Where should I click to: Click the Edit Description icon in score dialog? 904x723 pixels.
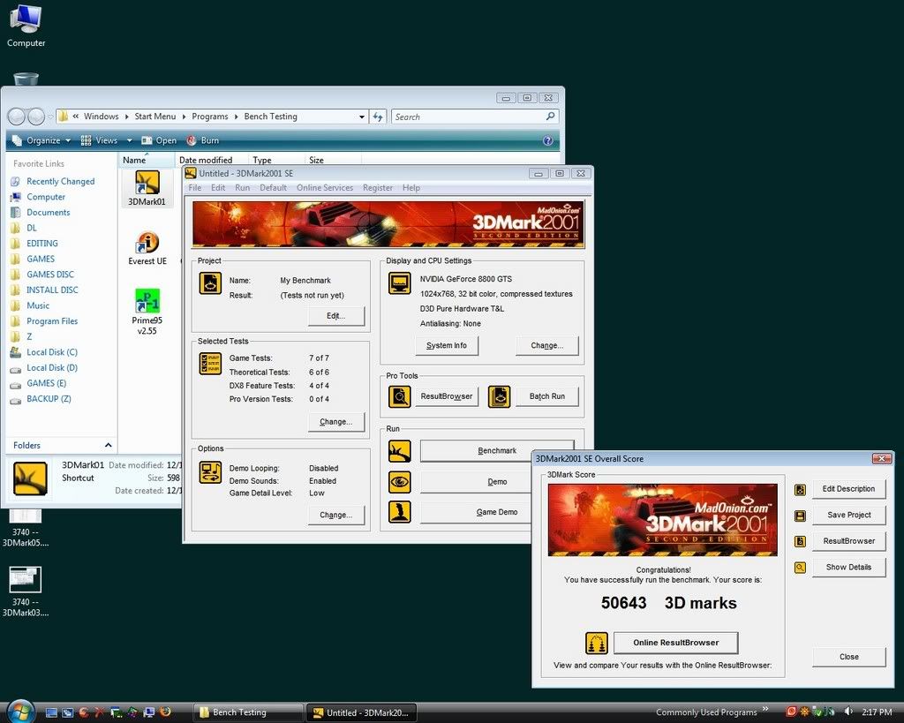point(800,489)
